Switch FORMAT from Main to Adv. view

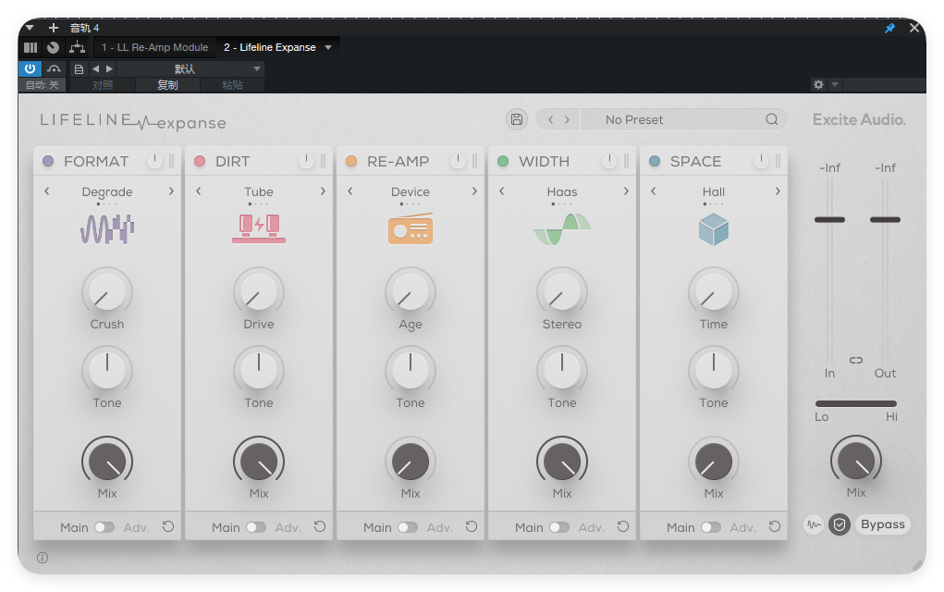coord(104,527)
